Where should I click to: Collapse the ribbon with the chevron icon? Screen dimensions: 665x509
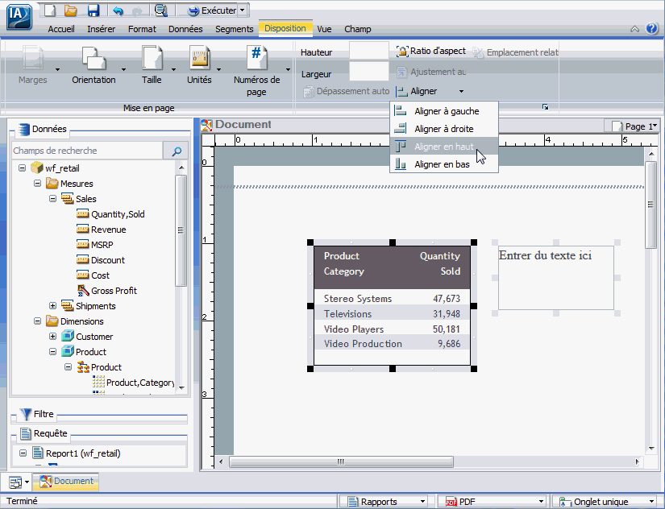click(x=634, y=29)
